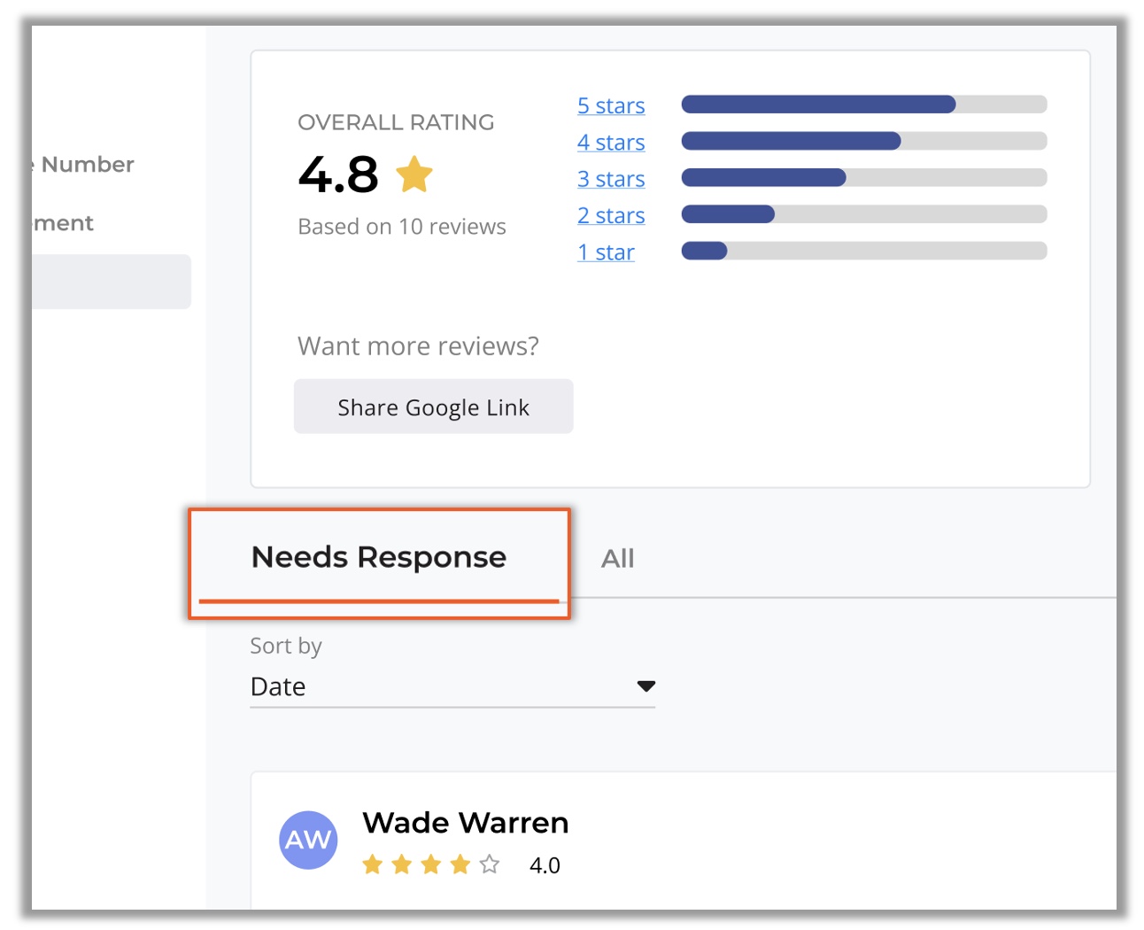Click the AW avatar circle
The height and width of the screenshot is (930, 1144).
coord(308,840)
